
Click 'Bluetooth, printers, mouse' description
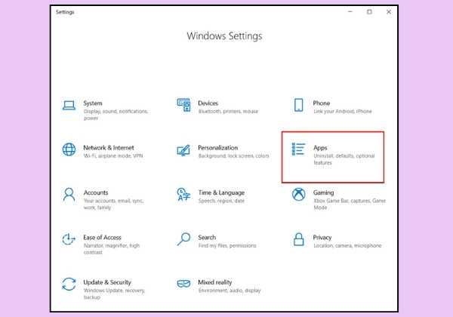(228, 112)
